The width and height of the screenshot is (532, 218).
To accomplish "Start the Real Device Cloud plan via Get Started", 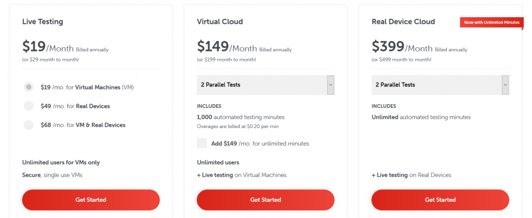I will pos(440,200).
